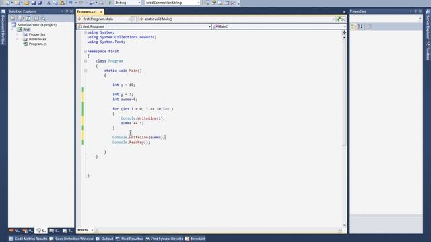The height and width of the screenshot is (242, 431).
Task: Collapse the static void Main code block
Action: click(x=86, y=71)
